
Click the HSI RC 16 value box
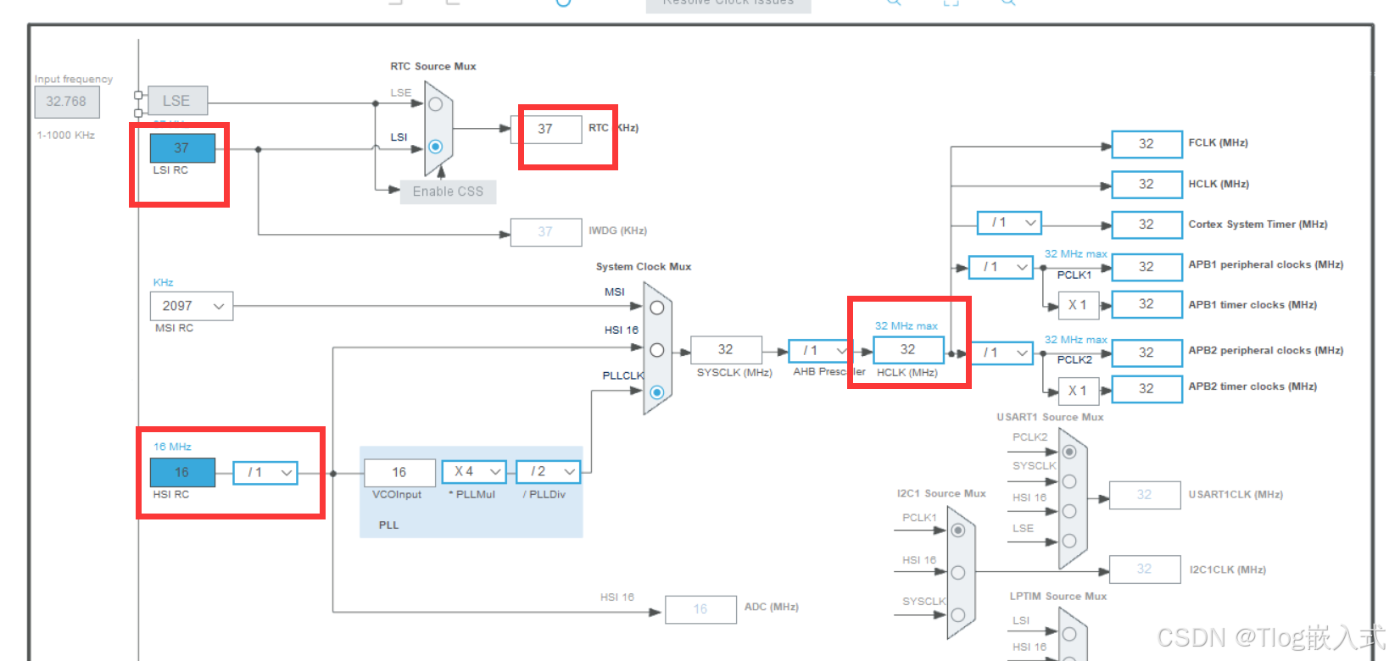pos(182,472)
